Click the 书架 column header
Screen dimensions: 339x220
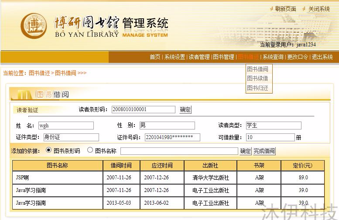pyautogui.click(x=259, y=166)
